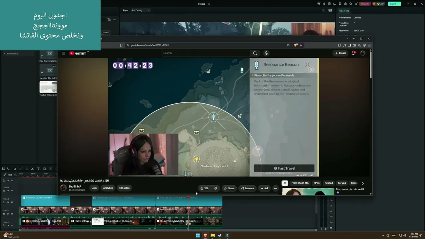Click the Share button
The height and width of the screenshot is (239, 425).
pos(229,188)
